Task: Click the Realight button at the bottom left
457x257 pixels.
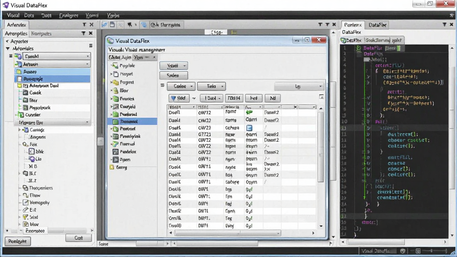Action: [17, 241]
